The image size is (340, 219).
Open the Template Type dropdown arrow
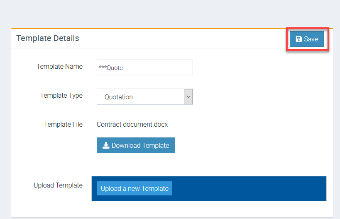(x=188, y=96)
